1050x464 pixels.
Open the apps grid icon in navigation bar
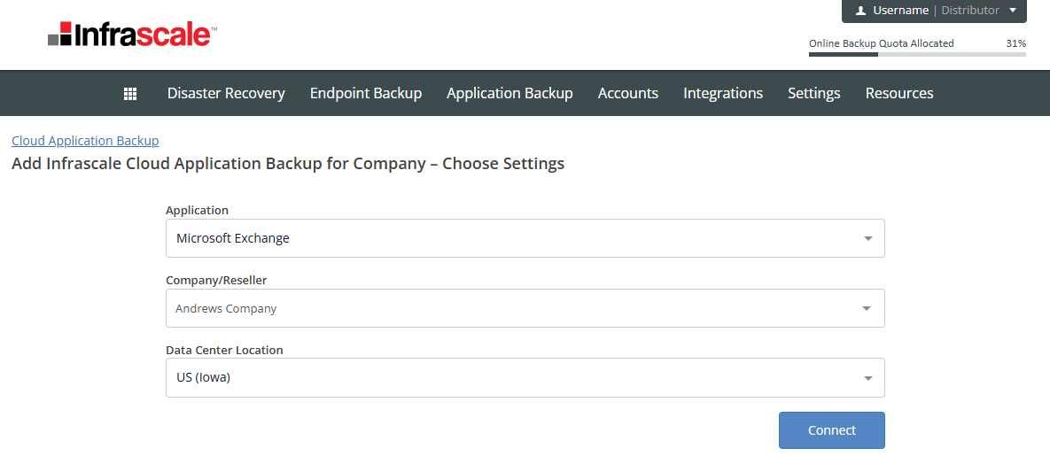click(130, 93)
